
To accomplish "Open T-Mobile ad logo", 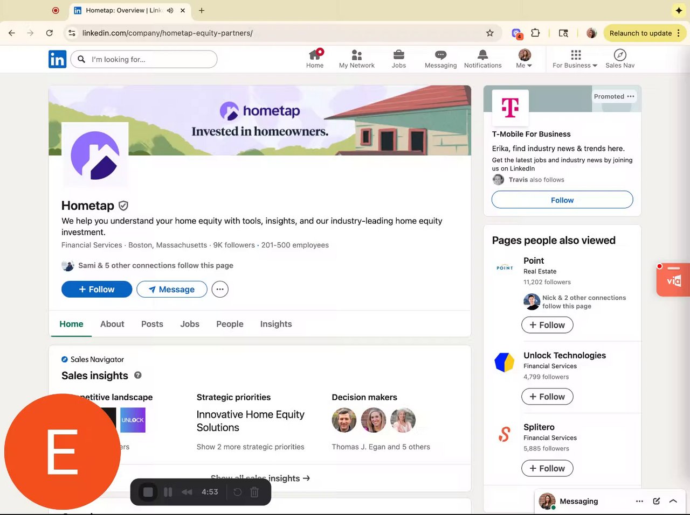I will (510, 108).
